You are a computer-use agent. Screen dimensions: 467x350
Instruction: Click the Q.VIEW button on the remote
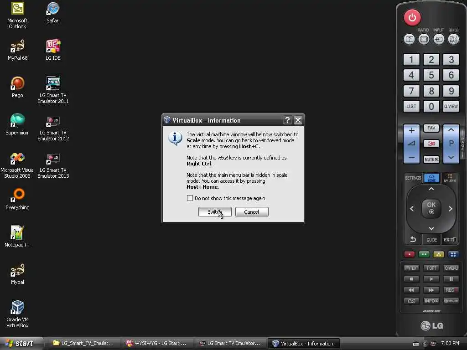(451, 106)
